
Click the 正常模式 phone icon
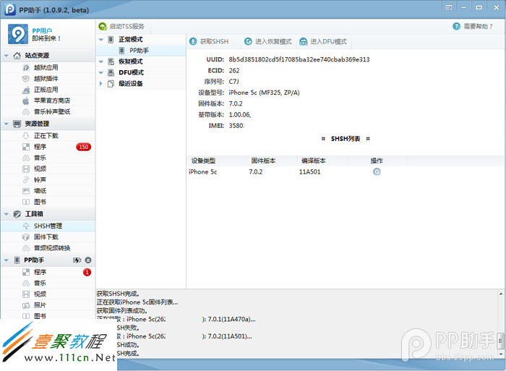click(x=111, y=39)
